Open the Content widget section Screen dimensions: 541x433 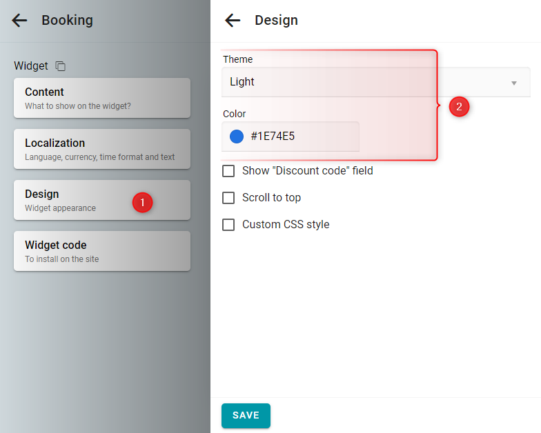click(102, 98)
